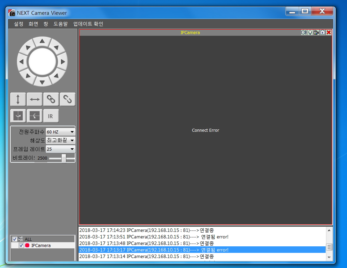Open the 도움말 menu
The height and width of the screenshot is (268, 347).
pyautogui.click(x=61, y=24)
